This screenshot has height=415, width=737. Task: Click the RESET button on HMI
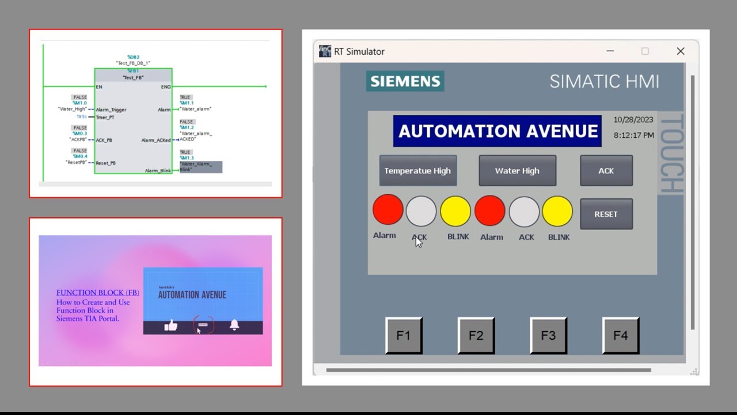(606, 214)
